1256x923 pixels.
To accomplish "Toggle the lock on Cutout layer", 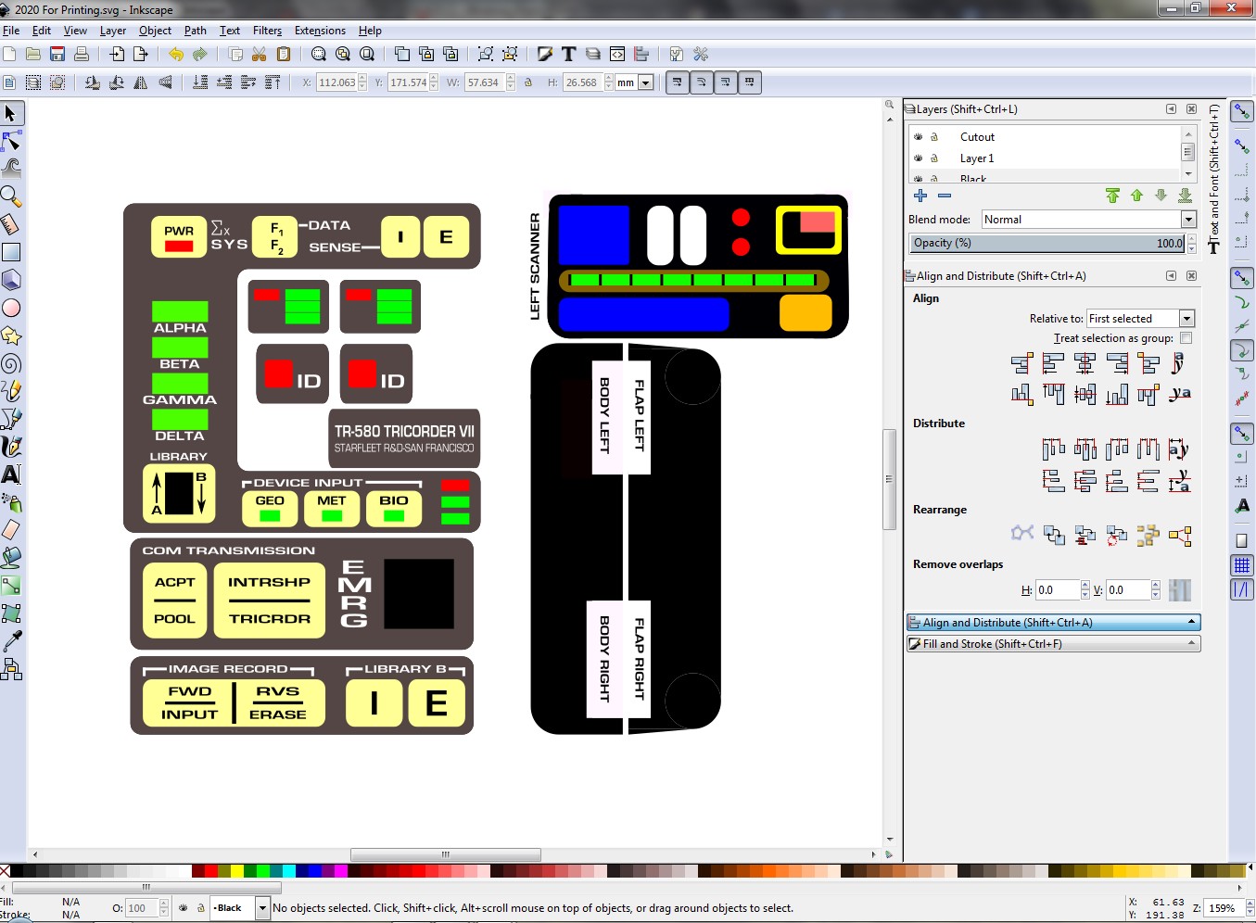I will coord(934,136).
